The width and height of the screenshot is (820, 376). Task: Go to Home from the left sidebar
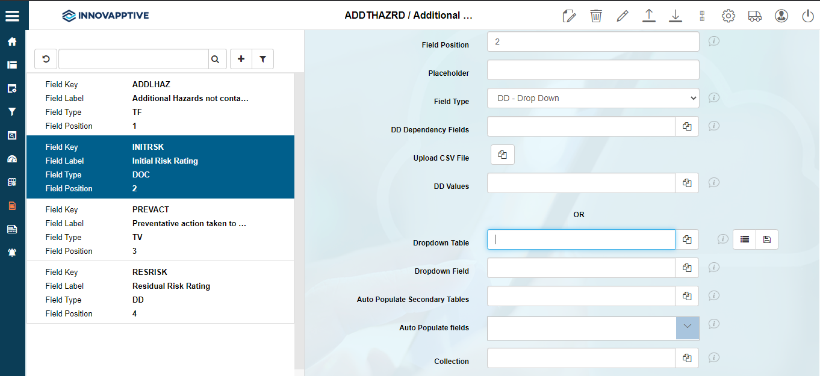click(x=12, y=42)
